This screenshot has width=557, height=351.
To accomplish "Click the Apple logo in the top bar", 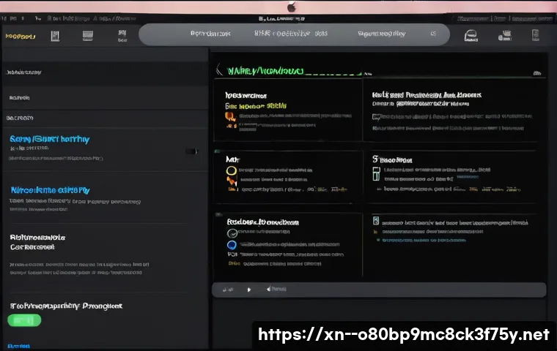I will click(292, 7).
